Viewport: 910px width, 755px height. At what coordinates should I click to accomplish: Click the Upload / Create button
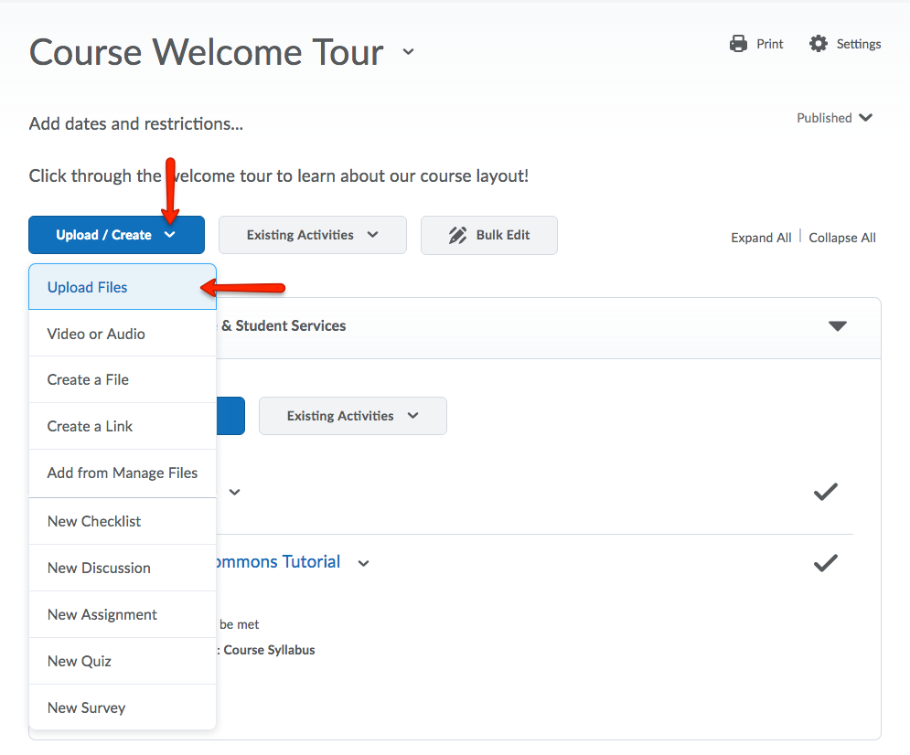coord(116,235)
